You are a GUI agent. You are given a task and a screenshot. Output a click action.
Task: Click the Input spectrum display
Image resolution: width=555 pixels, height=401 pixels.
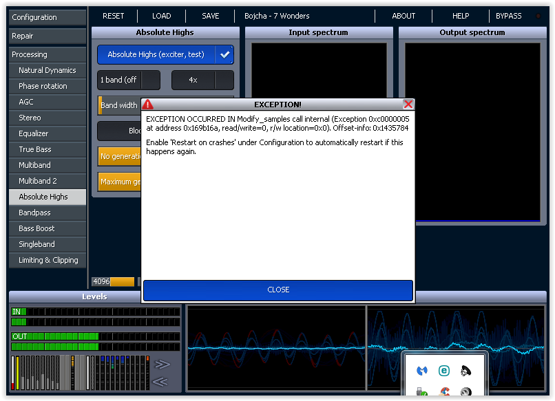[x=319, y=70]
